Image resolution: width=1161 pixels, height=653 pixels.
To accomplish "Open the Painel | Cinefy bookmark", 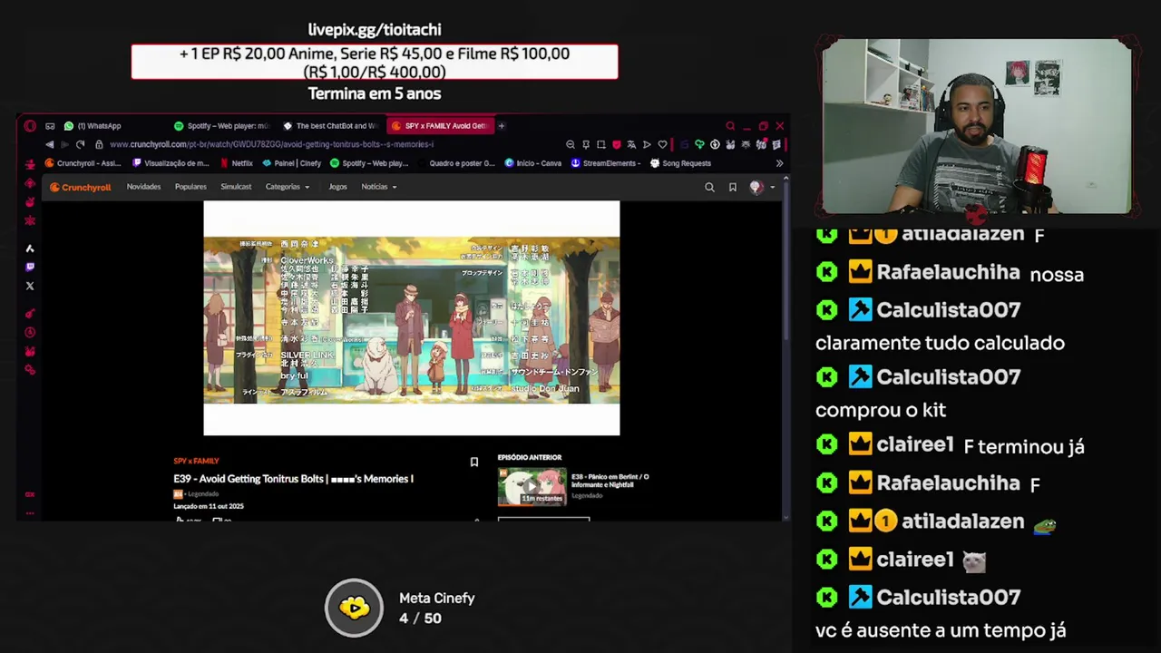I will (x=291, y=163).
